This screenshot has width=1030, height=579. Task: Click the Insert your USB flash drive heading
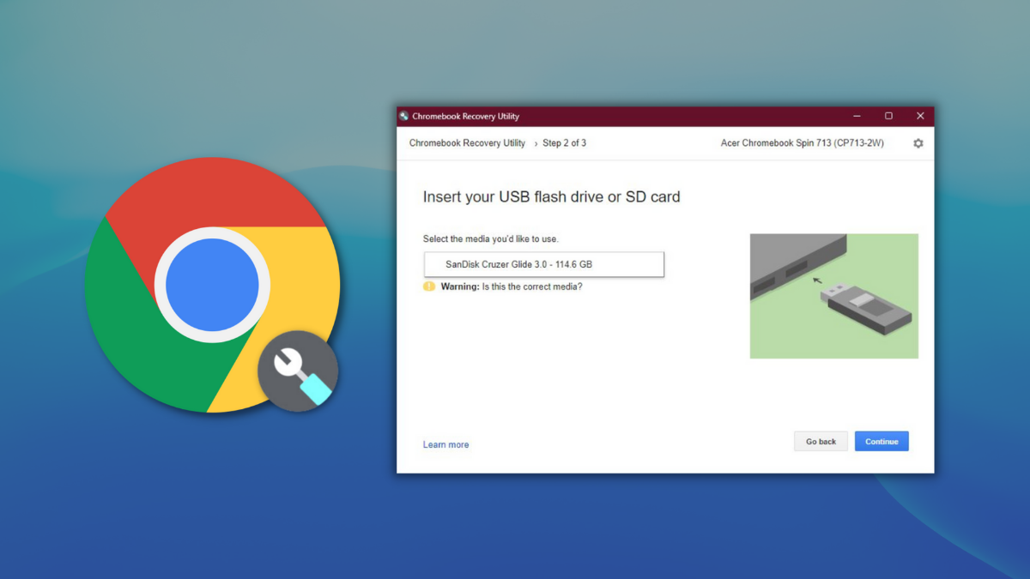pos(550,196)
